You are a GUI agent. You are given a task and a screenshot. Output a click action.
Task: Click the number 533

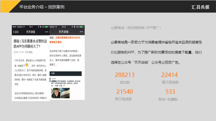(x=170, y=92)
